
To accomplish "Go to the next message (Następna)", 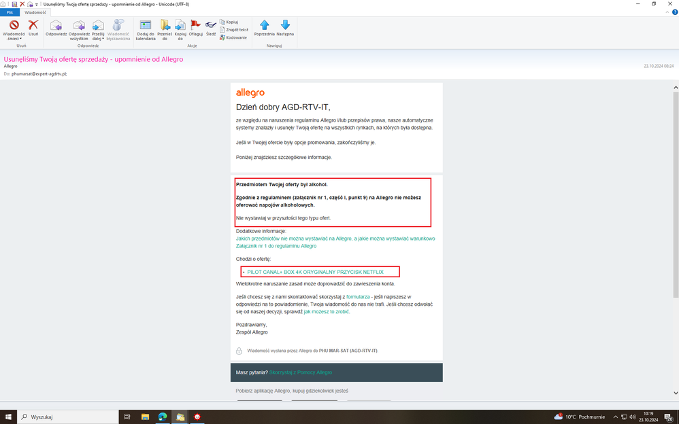I will (x=285, y=28).
